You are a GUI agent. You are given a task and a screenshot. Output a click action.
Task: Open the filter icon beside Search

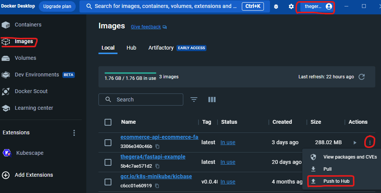point(194,100)
